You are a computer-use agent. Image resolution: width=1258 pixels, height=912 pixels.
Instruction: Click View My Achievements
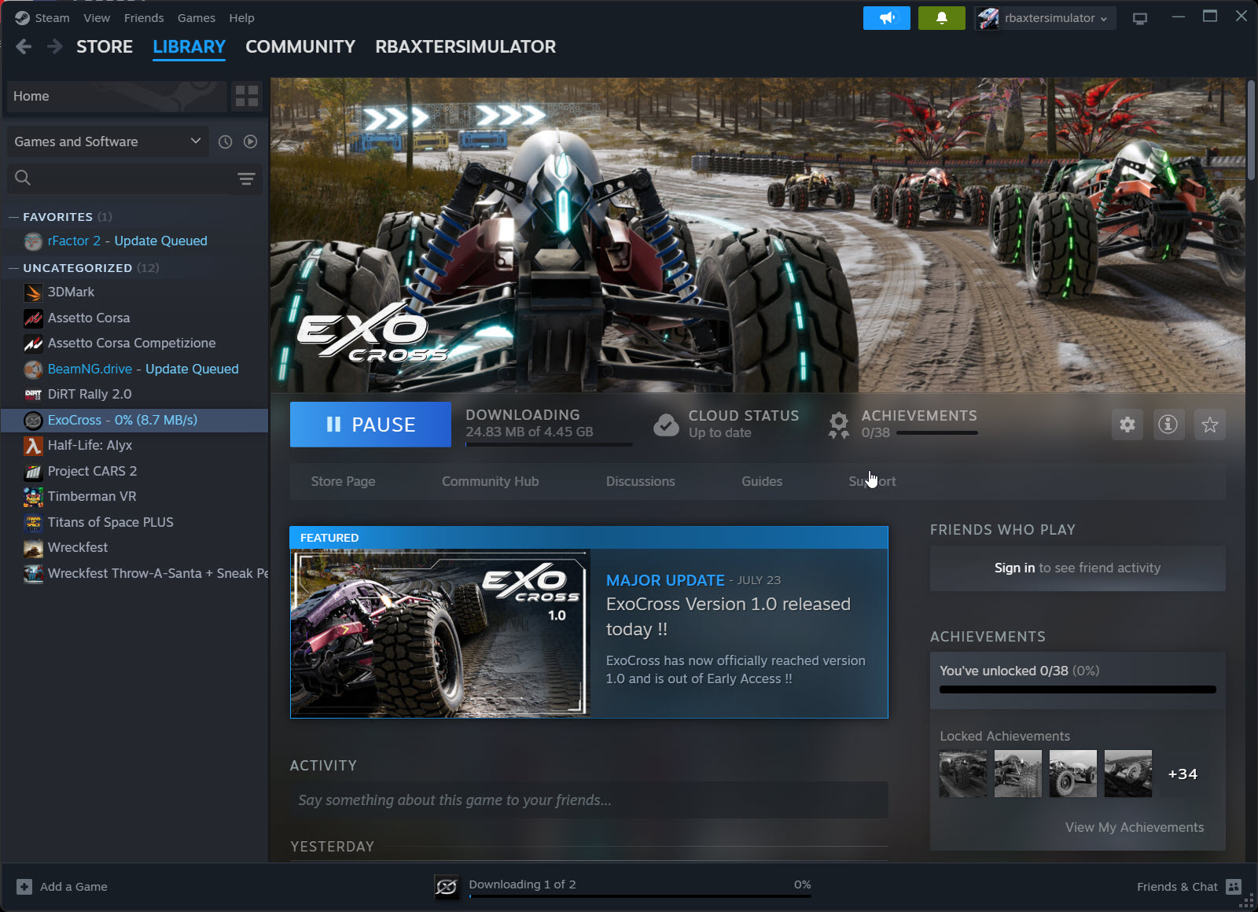tap(1135, 827)
